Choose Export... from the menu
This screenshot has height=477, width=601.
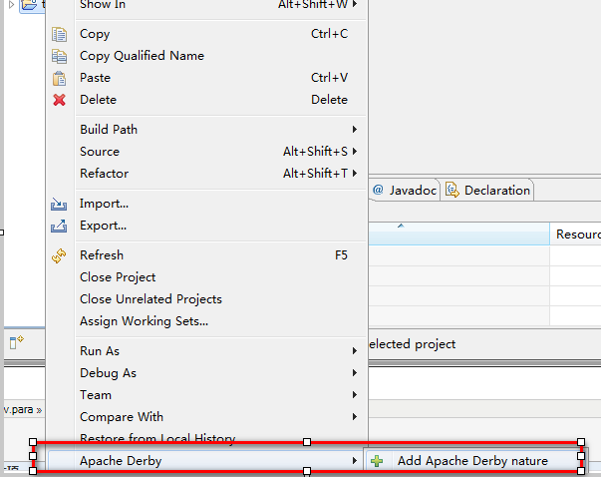pyautogui.click(x=207, y=226)
